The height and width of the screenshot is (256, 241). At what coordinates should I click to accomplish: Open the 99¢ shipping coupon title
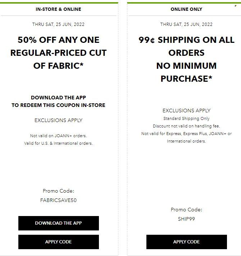tap(186, 59)
